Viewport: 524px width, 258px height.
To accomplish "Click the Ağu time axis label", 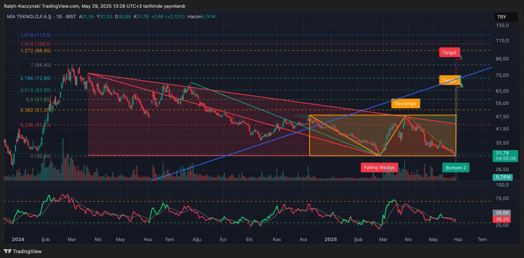I will click(196, 240).
